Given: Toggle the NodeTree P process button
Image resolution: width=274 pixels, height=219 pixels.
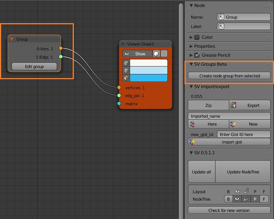Looking at the screenshot, I should pos(255,199).
